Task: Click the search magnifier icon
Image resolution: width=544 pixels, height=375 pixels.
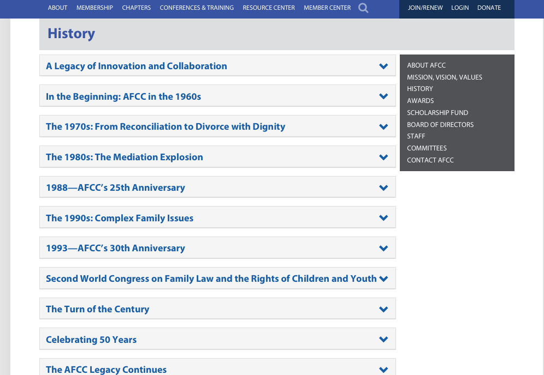Action: point(363,8)
